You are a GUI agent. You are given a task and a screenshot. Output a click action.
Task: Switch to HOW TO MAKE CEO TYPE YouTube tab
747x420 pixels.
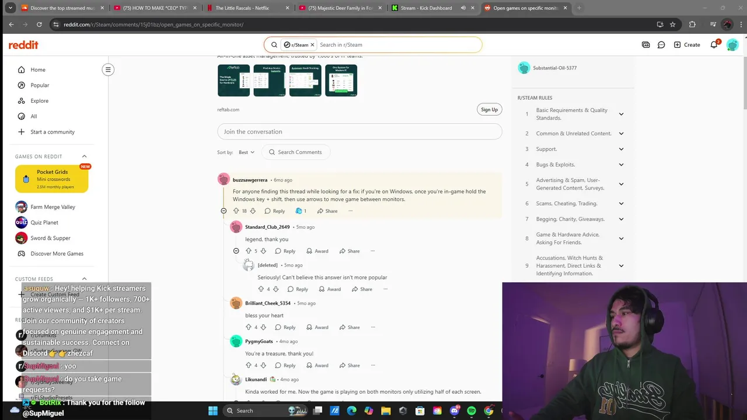pos(155,8)
